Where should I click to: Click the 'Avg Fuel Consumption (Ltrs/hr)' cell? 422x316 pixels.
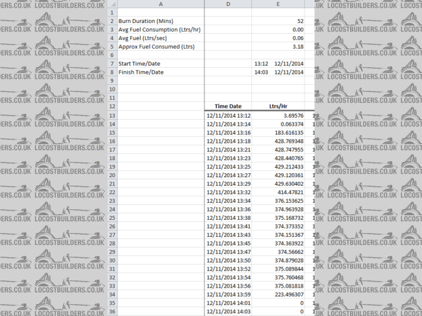[161, 30]
